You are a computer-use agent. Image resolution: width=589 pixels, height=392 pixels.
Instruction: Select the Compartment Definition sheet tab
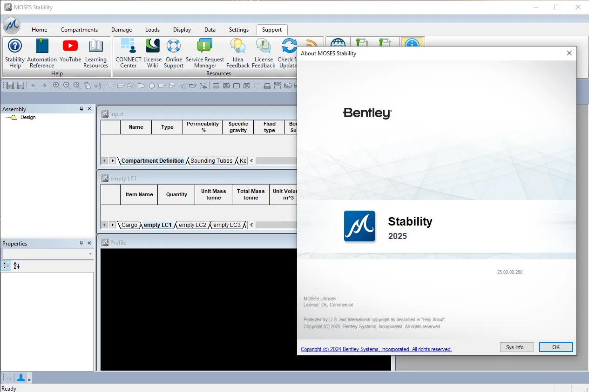click(153, 161)
